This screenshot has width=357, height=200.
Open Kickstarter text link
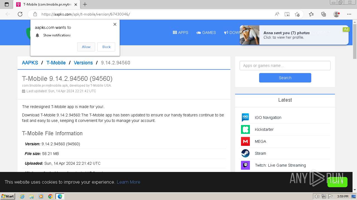264,129
